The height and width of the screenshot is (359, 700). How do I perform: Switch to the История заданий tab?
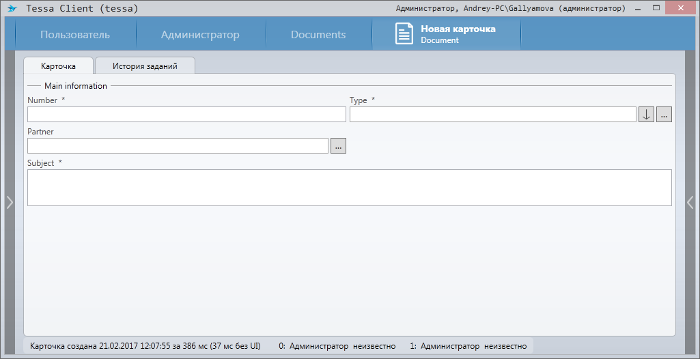click(145, 66)
